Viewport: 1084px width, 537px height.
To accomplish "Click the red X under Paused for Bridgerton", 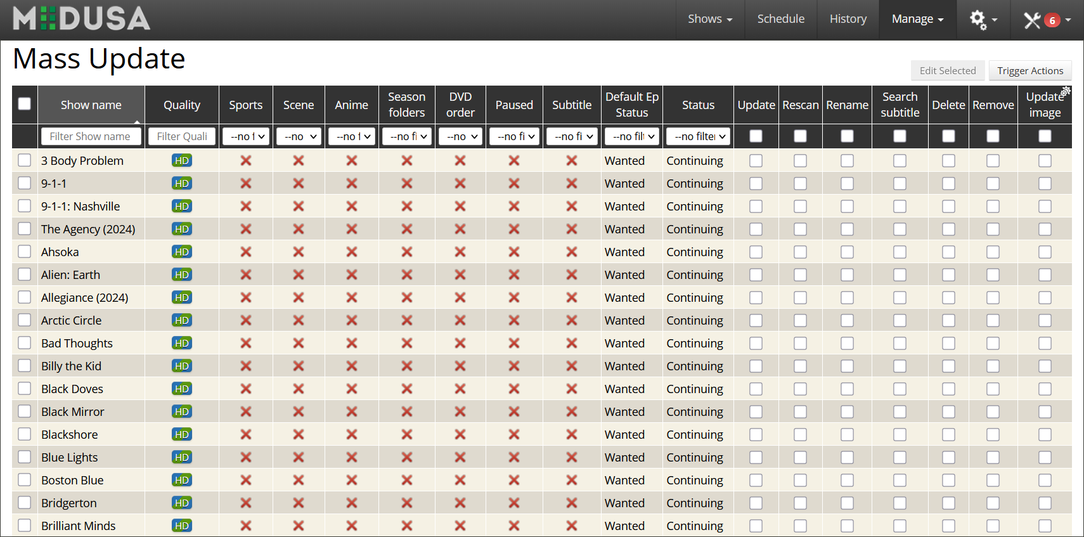I will (x=514, y=503).
